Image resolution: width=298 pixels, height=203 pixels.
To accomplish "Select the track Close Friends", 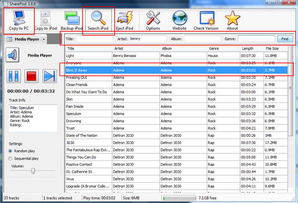I will point(176,85).
